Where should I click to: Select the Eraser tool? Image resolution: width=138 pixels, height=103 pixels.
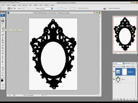(3, 45)
